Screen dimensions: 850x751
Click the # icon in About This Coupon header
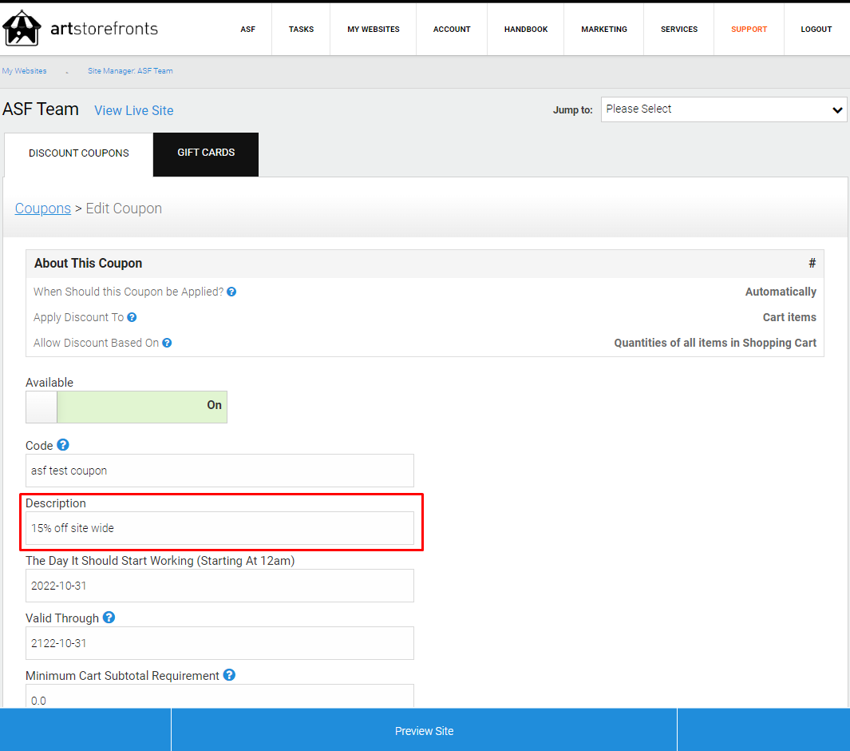(812, 263)
